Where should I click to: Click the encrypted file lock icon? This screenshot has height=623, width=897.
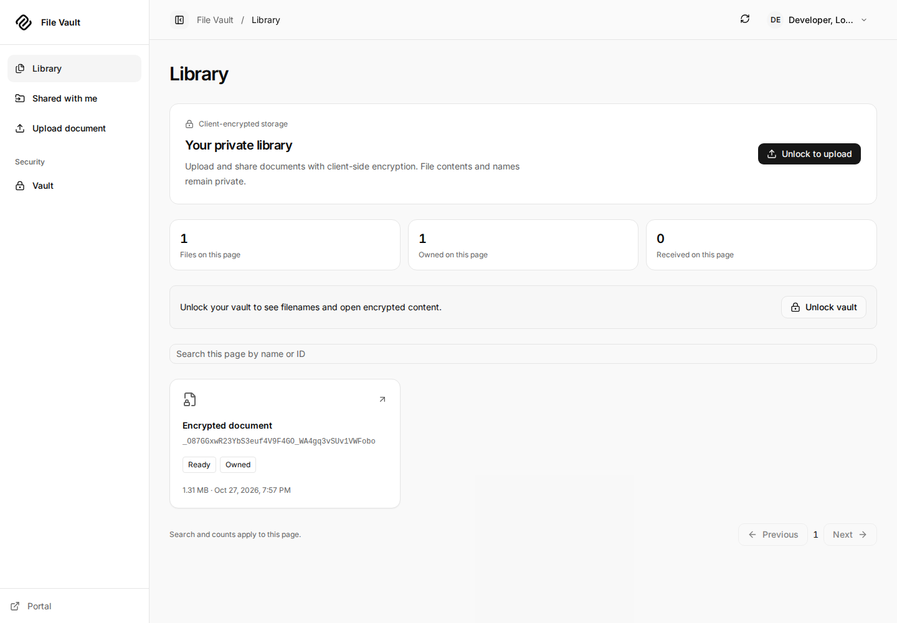(x=190, y=399)
